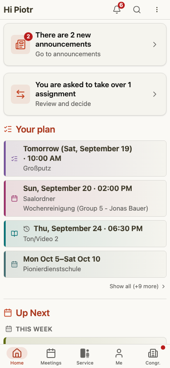Switch to the Meetings tab
This screenshot has width=170, height=368.
point(51,356)
